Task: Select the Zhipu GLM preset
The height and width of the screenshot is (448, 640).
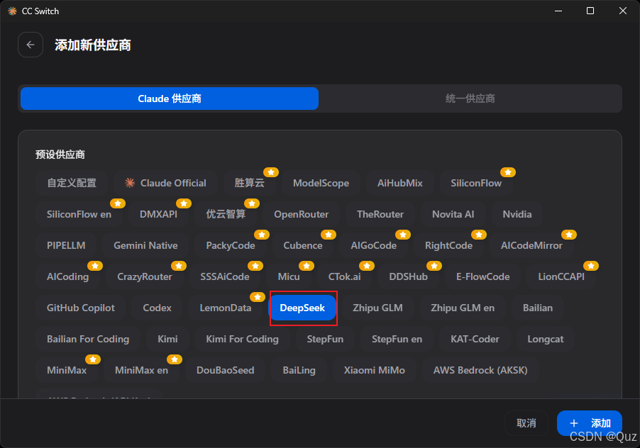Action: [x=377, y=308]
